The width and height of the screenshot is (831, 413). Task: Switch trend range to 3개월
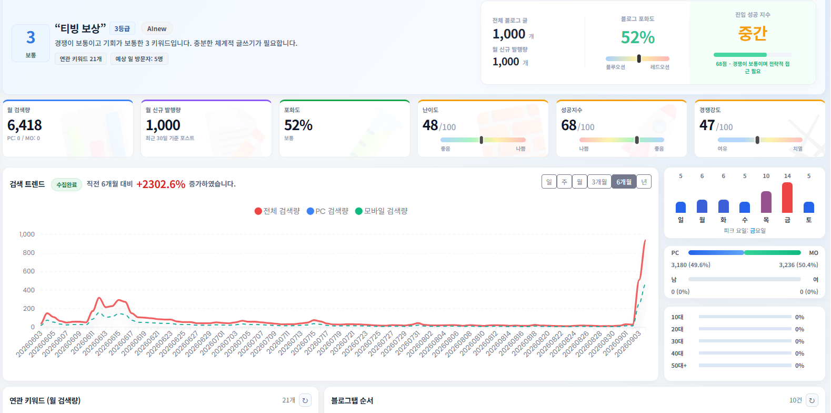tap(599, 182)
